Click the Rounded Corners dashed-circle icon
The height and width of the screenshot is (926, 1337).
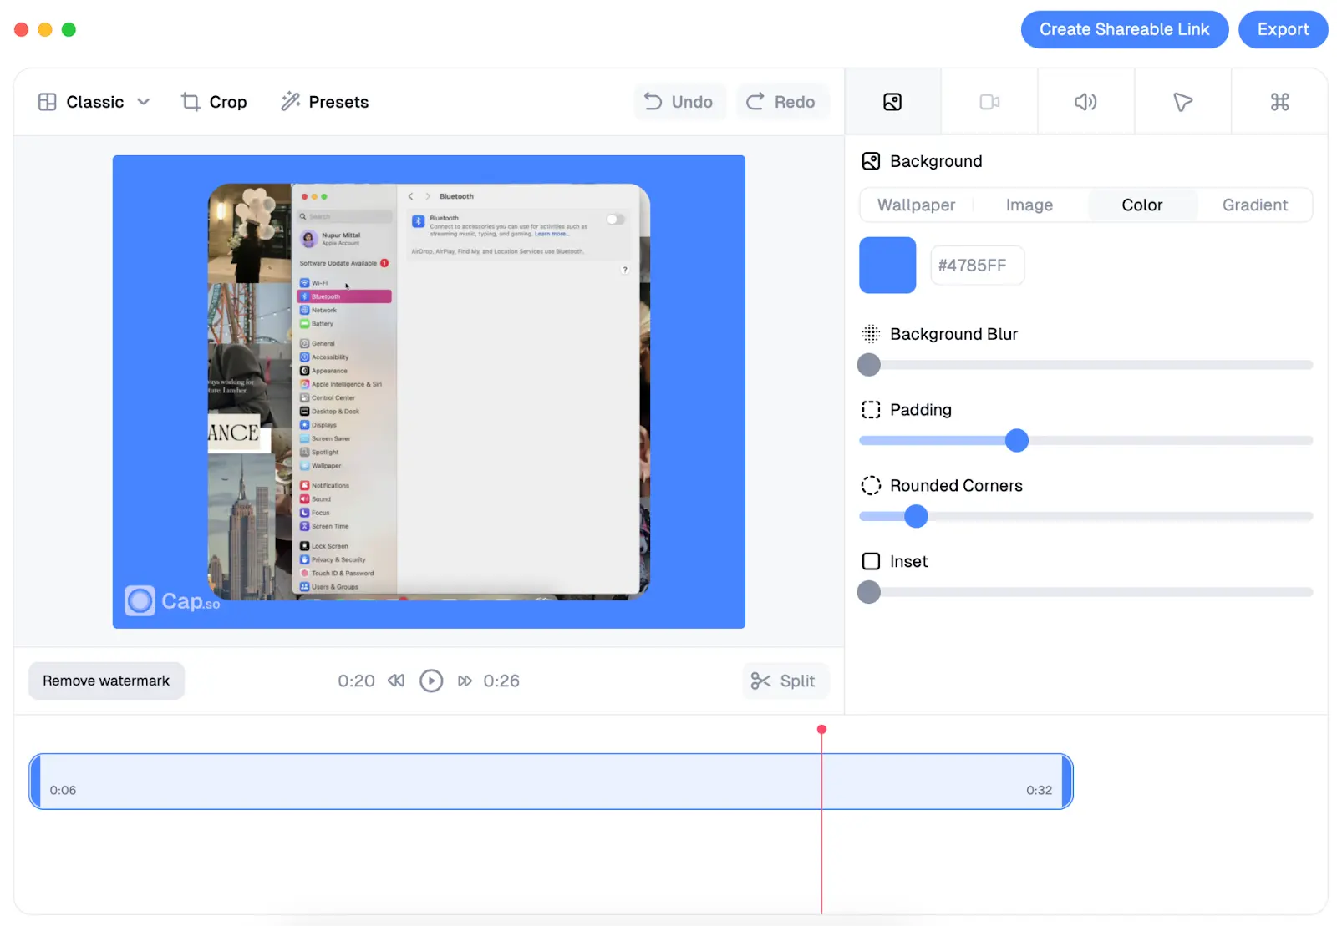coord(871,486)
